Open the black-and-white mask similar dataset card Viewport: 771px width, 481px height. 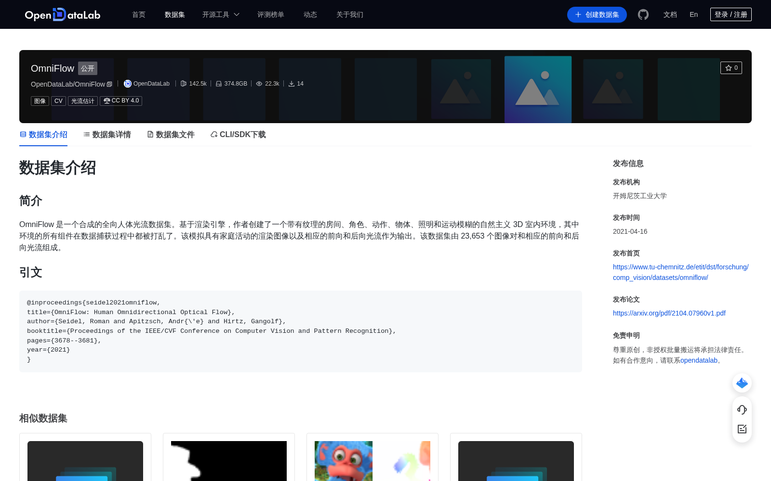pyautogui.click(x=229, y=457)
